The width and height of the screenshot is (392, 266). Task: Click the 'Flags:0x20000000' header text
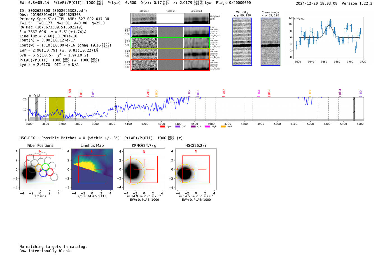pos(233,3)
